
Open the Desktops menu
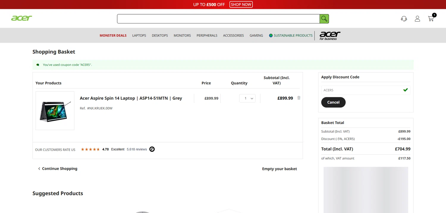pyautogui.click(x=160, y=36)
